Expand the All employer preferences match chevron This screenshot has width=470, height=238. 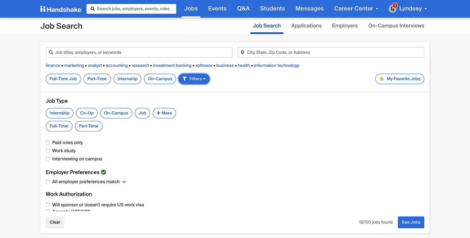(x=124, y=181)
